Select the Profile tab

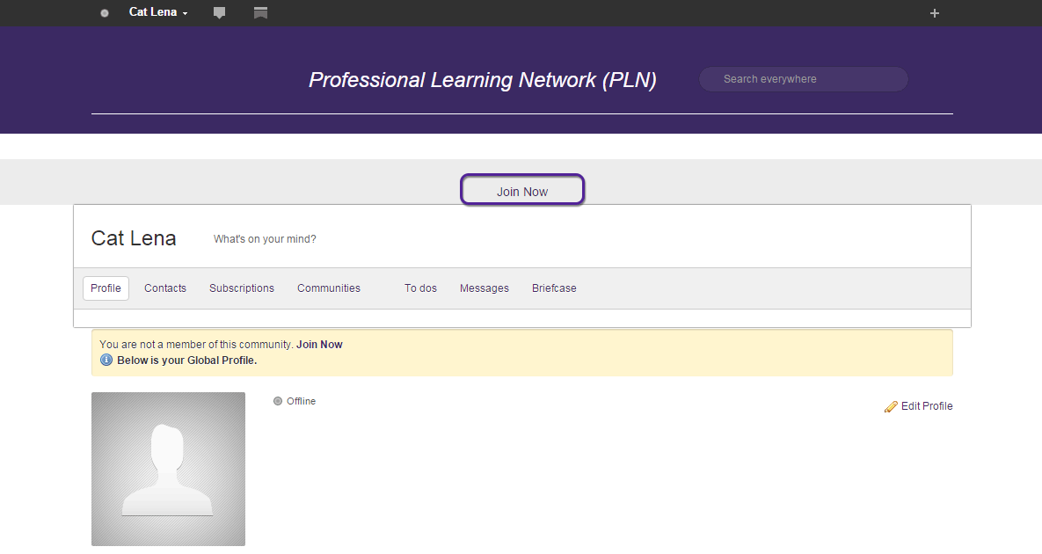coord(106,288)
